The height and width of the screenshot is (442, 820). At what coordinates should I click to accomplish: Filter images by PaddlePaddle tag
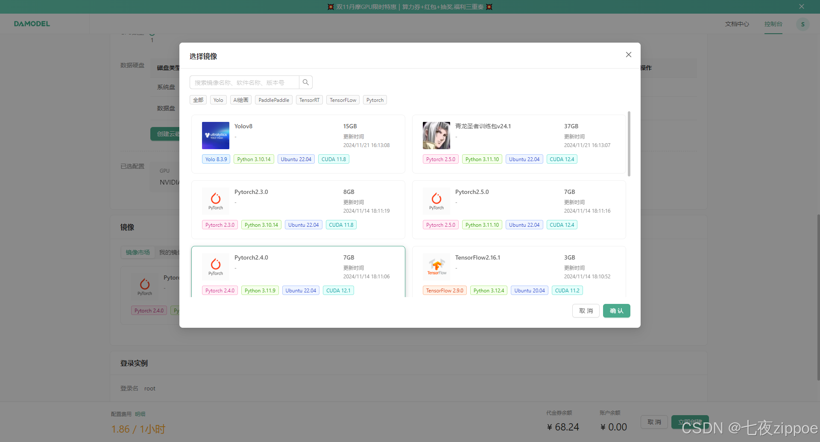274,100
